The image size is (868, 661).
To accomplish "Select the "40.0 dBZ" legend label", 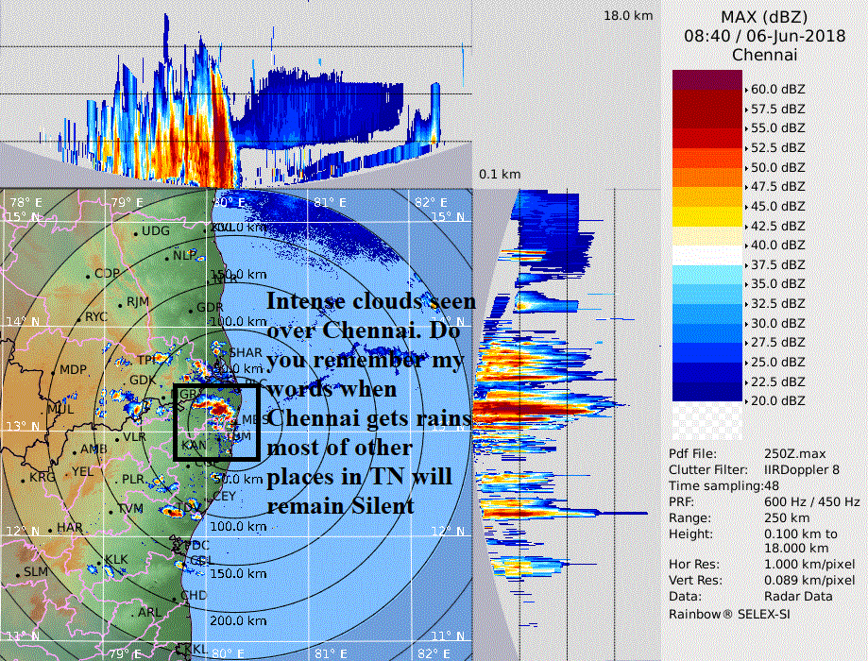I will [x=777, y=245].
